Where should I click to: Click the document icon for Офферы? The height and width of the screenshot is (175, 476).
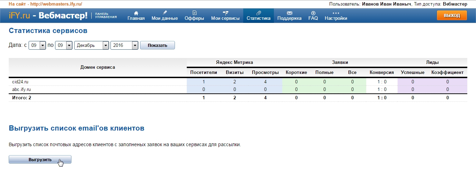click(194, 13)
